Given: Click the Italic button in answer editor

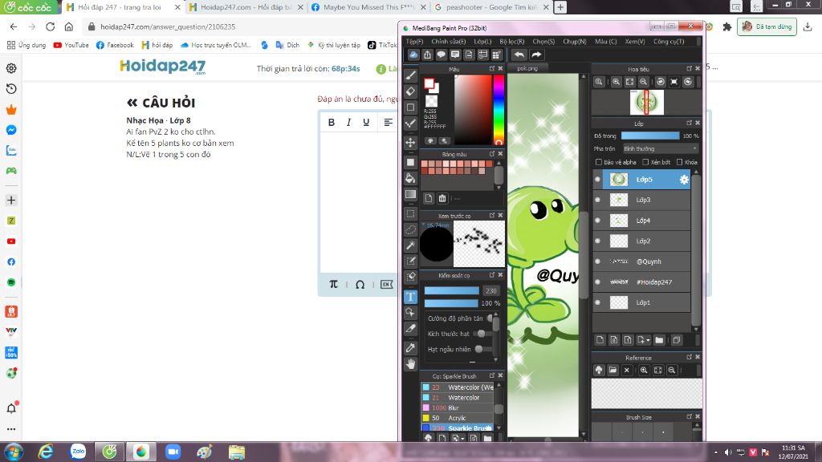Looking at the screenshot, I should [x=348, y=122].
